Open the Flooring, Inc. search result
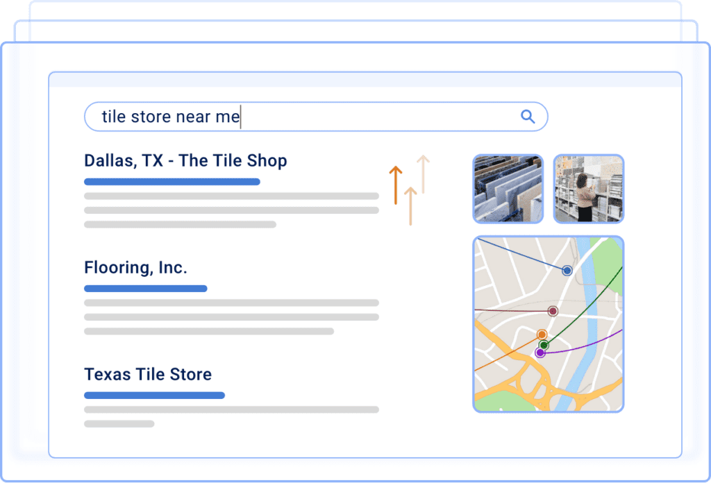This screenshot has height=483, width=711. (x=135, y=268)
